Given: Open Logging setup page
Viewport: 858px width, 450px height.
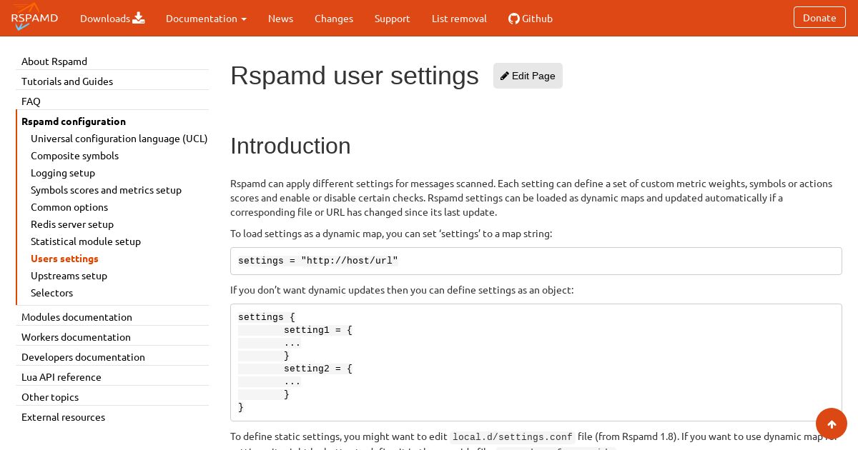Looking at the screenshot, I should coord(63,173).
